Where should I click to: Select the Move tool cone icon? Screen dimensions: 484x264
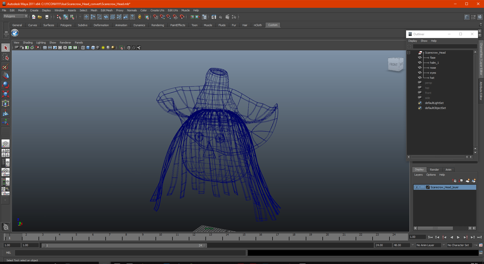(6, 76)
